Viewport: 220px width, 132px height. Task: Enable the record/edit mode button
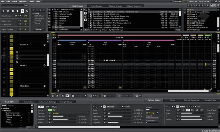coord(17,11)
